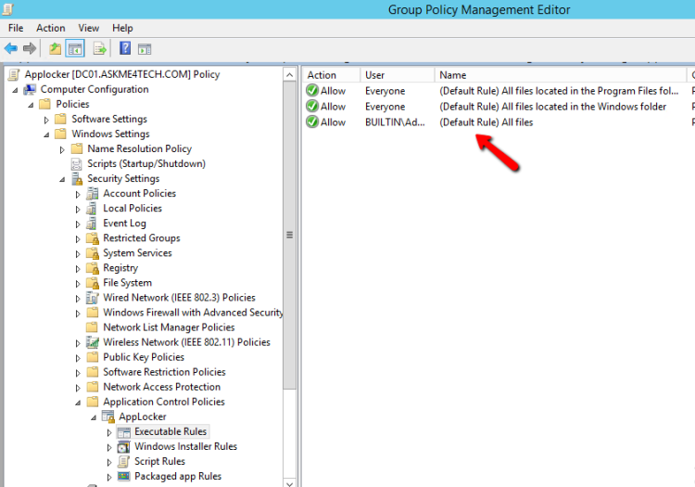Expand the Software Settings node
This screenshot has height=487, width=695.
tap(47, 120)
